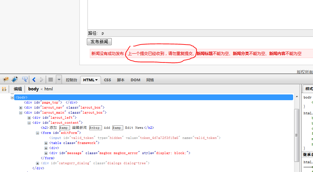Image resolution: width=313 pixels, height=172 pixels.
Task: Open the dropdown arrow beside lines icon
Action: [x=59, y=80]
